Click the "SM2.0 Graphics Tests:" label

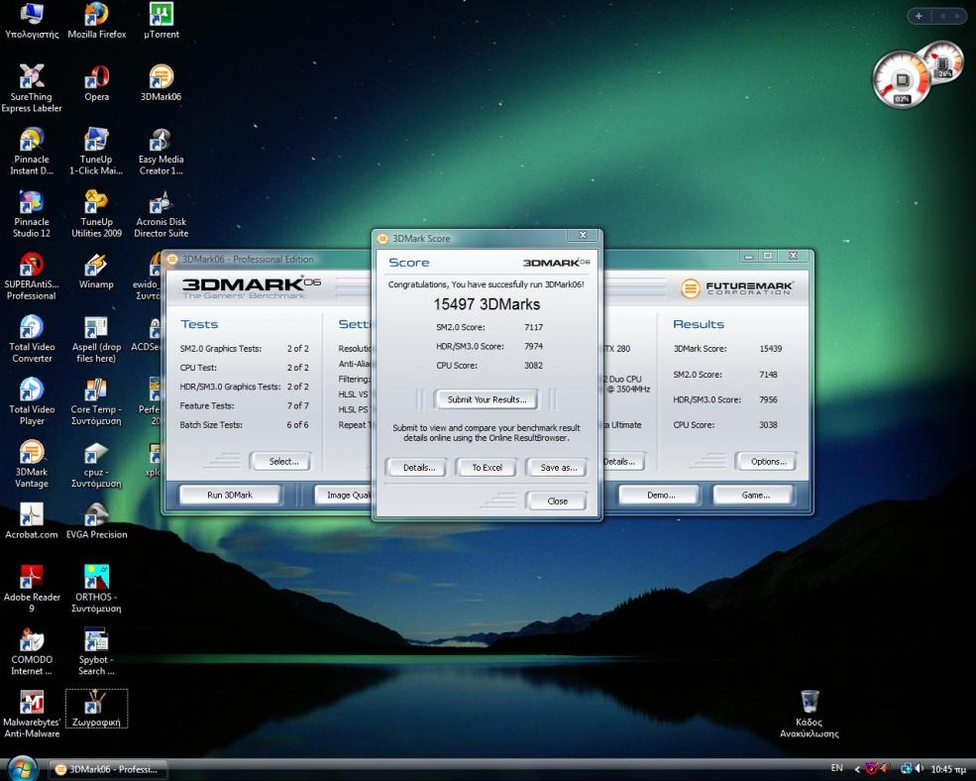click(x=220, y=349)
